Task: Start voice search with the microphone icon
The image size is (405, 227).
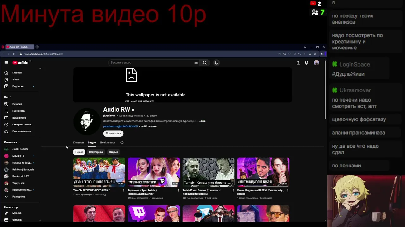Action: pyautogui.click(x=216, y=63)
